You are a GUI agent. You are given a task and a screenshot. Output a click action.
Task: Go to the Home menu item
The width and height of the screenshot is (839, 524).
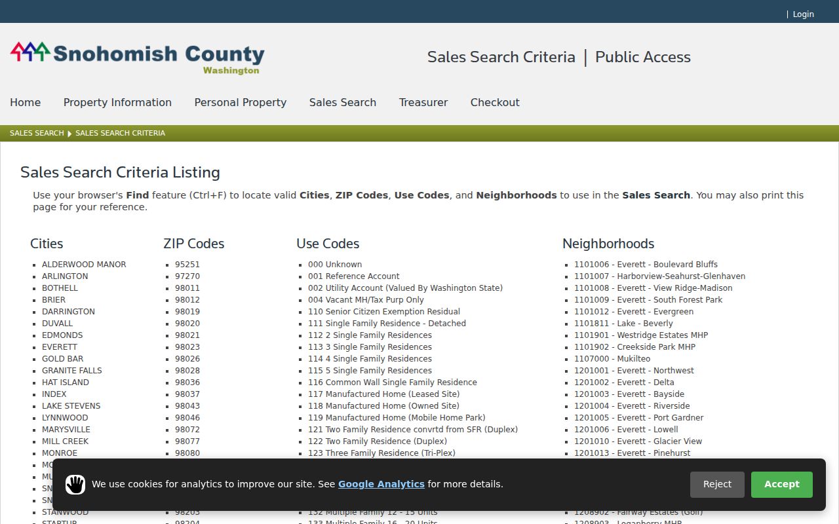click(25, 102)
